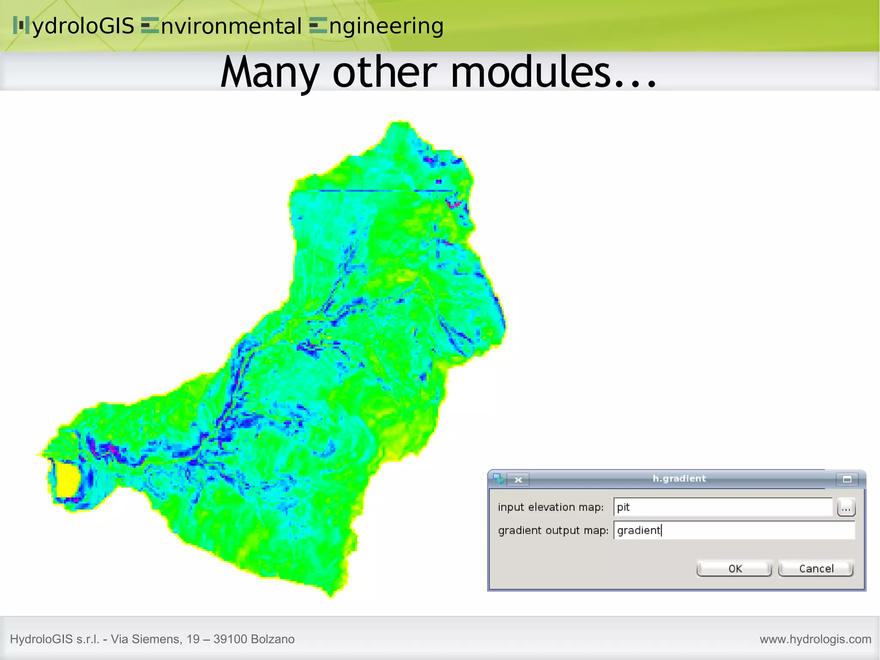Click the window menu icon on h.gradient titlebar
The image size is (880, 660).
(498, 479)
